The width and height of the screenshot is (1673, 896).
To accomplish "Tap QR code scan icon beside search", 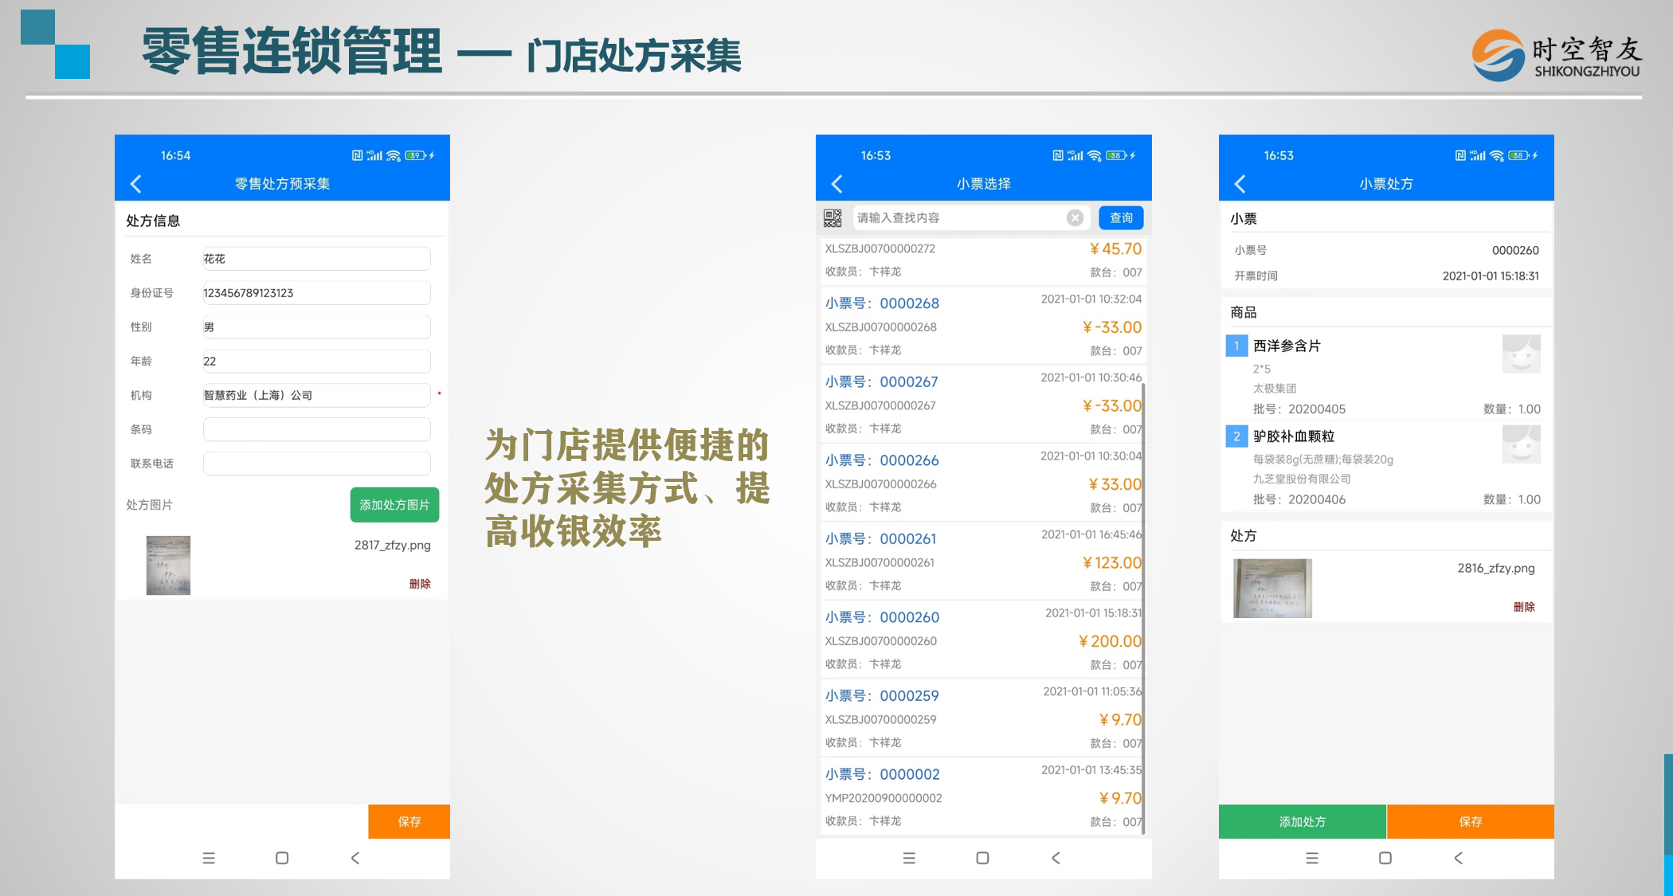I will 833,217.
